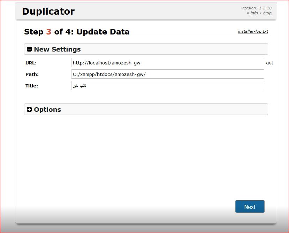Focus the URL input field
The width and height of the screenshot is (289, 233).
(168, 63)
